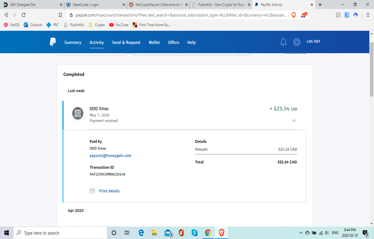
Task: Open the Outlook bookmark
Action: click(x=33, y=25)
